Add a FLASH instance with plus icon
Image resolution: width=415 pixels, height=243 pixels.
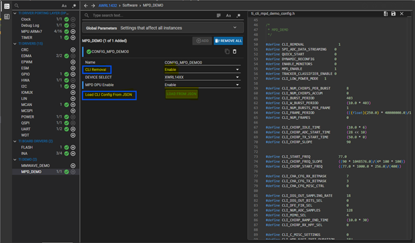point(73,147)
